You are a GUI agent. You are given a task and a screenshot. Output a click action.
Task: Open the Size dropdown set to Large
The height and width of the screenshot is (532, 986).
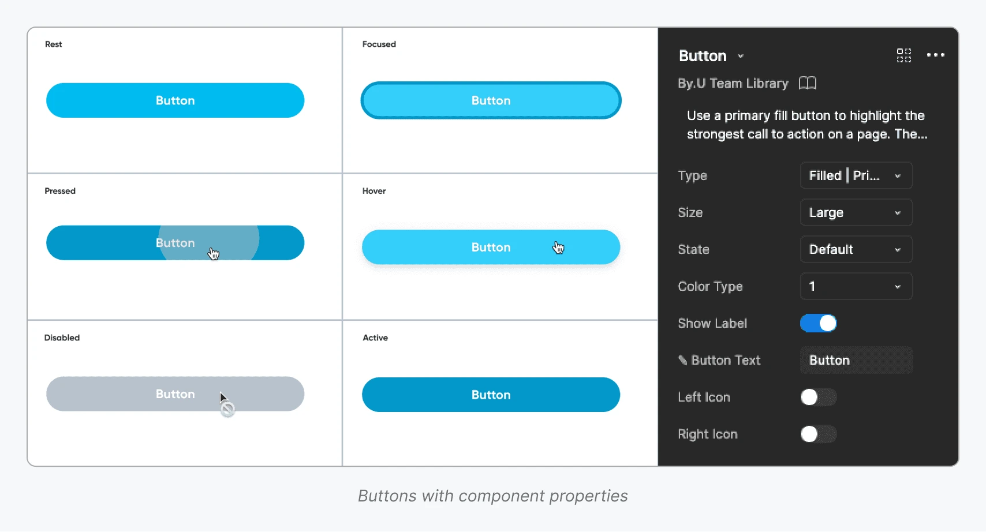856,212
